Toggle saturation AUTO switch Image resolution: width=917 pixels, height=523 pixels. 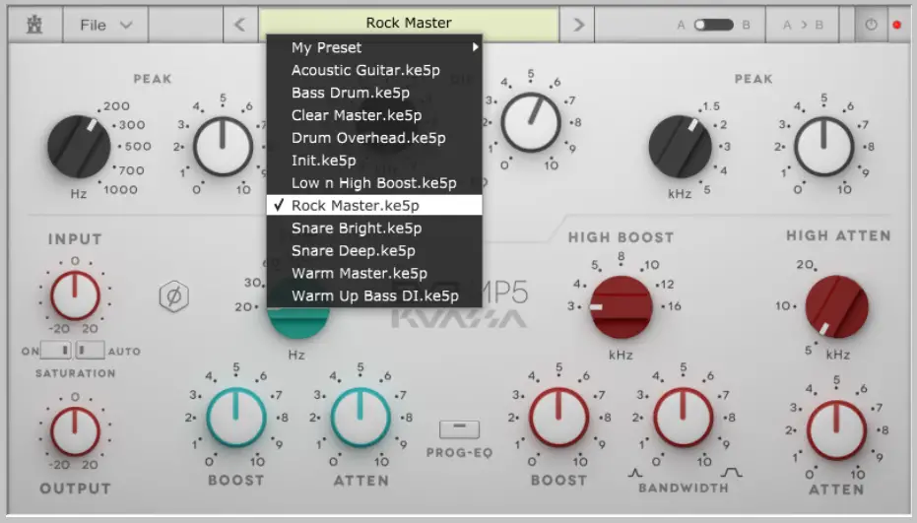pyautogui.click(x=90, y=351)
